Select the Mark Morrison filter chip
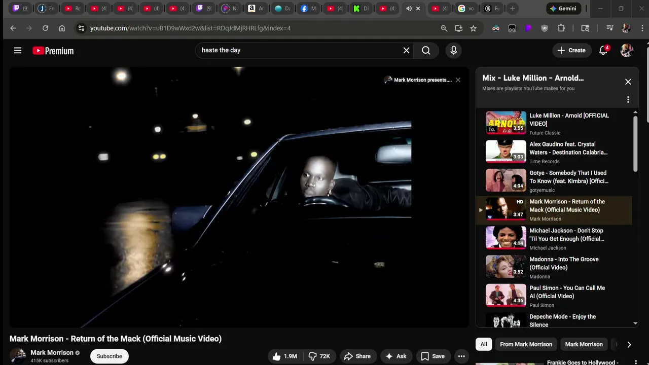The width and height of the screenshot is (649, 365). [x=584, y=344]
